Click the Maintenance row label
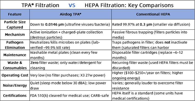This screenshot has height=101, width=195. 15,55
